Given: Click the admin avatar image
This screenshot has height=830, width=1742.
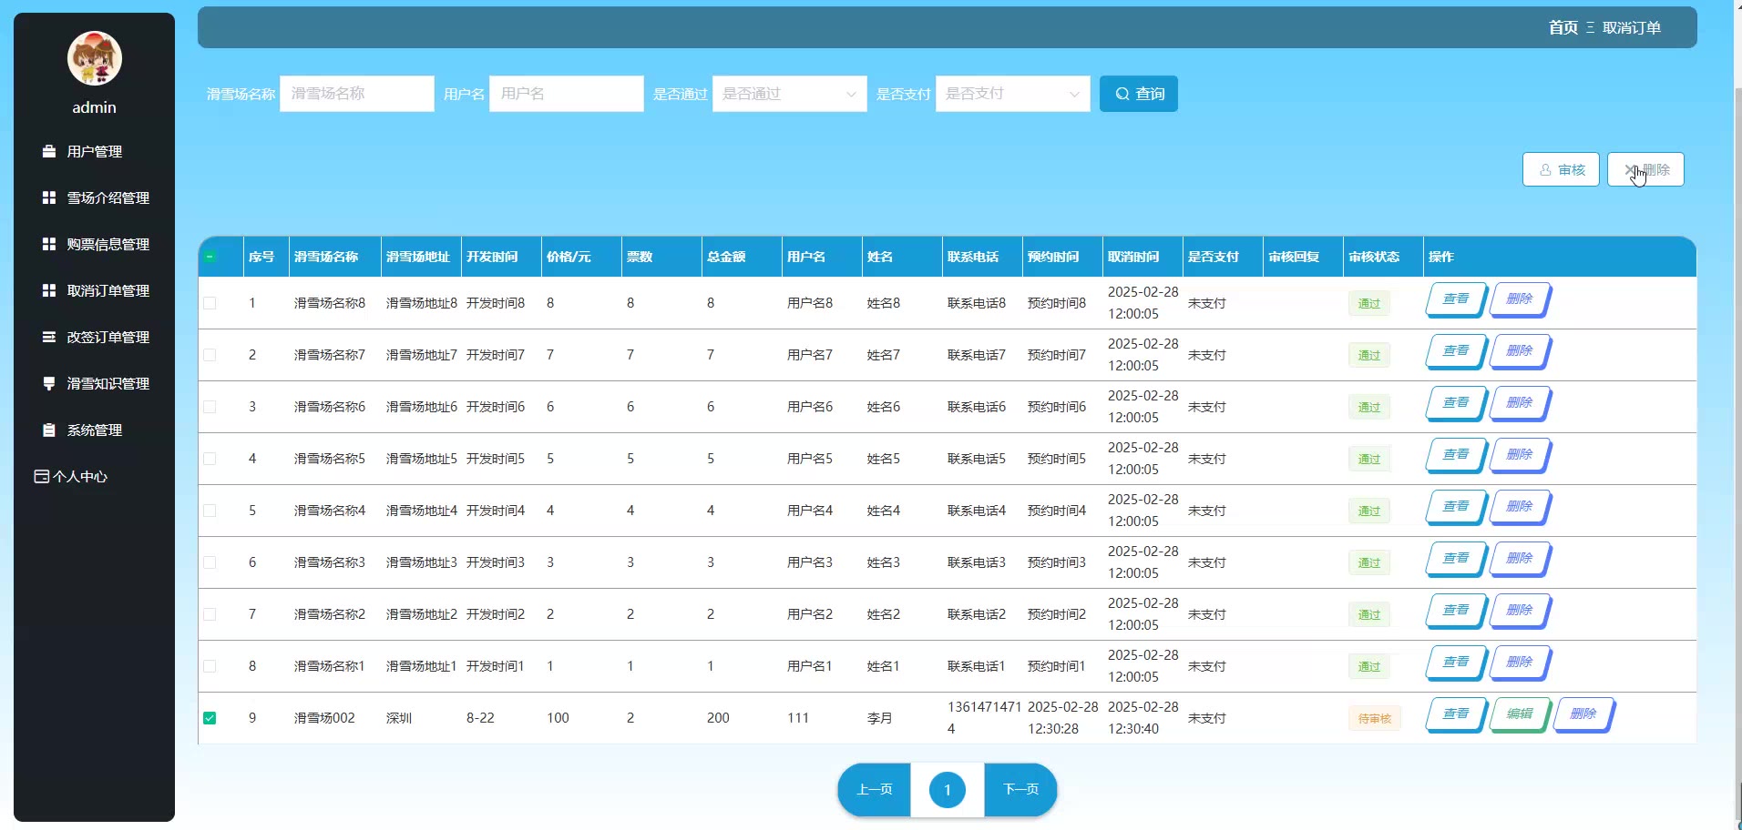Looking at the screenshot, I should [x=95, y=59].
